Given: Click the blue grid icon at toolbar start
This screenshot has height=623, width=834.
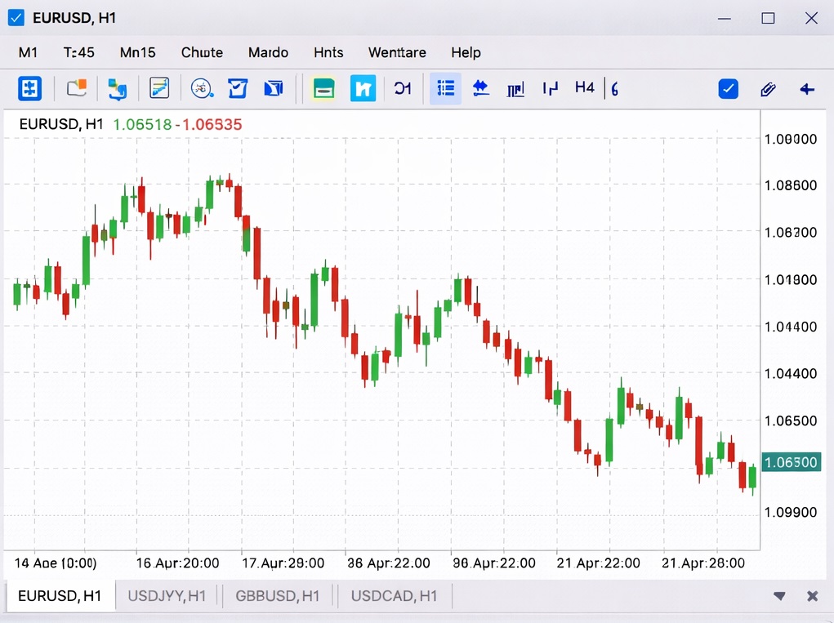Looking at the screenshot, I should (x=29, y=88).
